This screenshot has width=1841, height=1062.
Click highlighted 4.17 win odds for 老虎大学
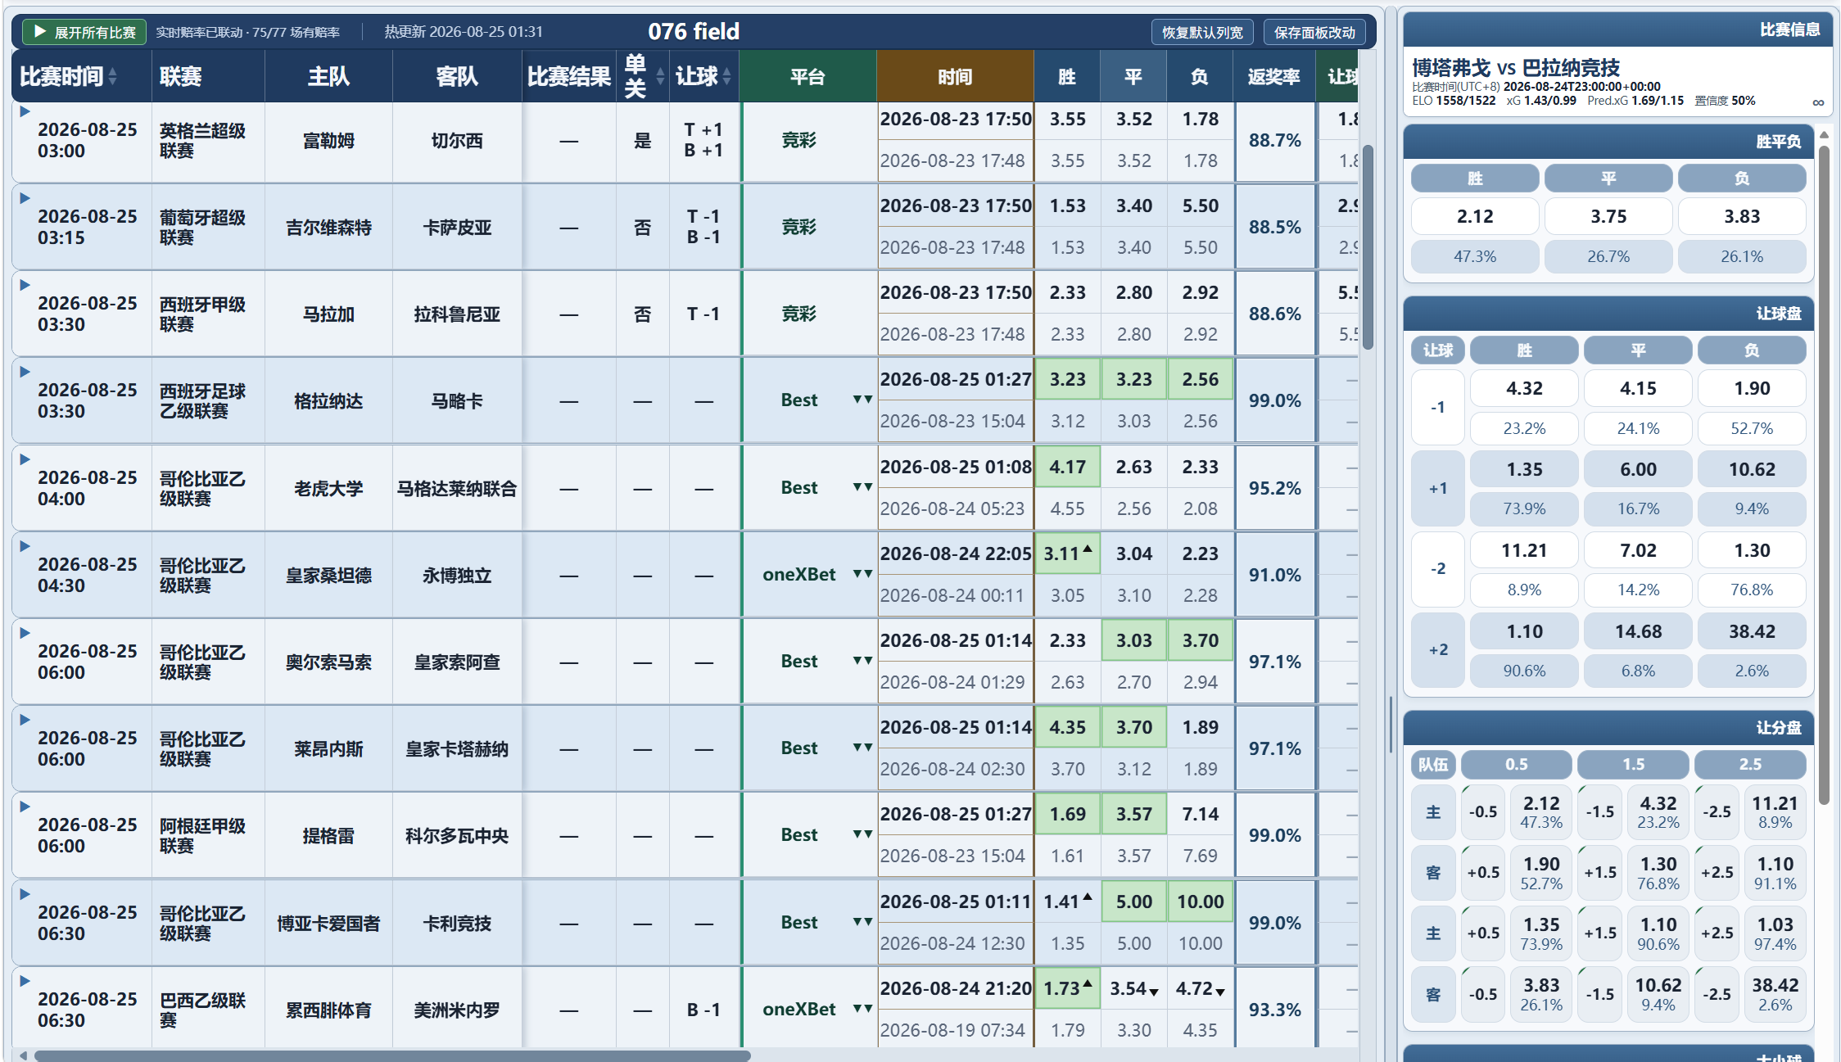click(x=1067, y=467)
